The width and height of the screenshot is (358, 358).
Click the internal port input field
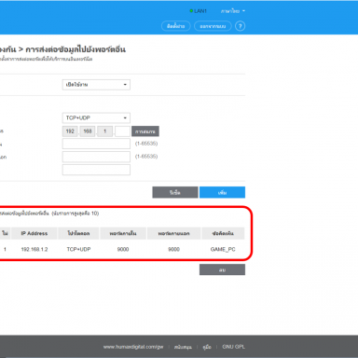pyautogui.click(x=96, y=144)
